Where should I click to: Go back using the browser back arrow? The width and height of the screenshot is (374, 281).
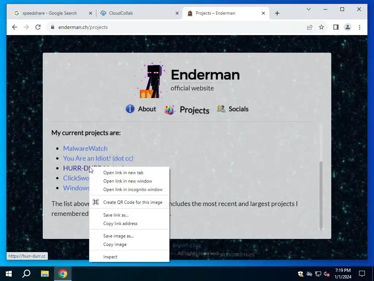[x=15, y=27]
